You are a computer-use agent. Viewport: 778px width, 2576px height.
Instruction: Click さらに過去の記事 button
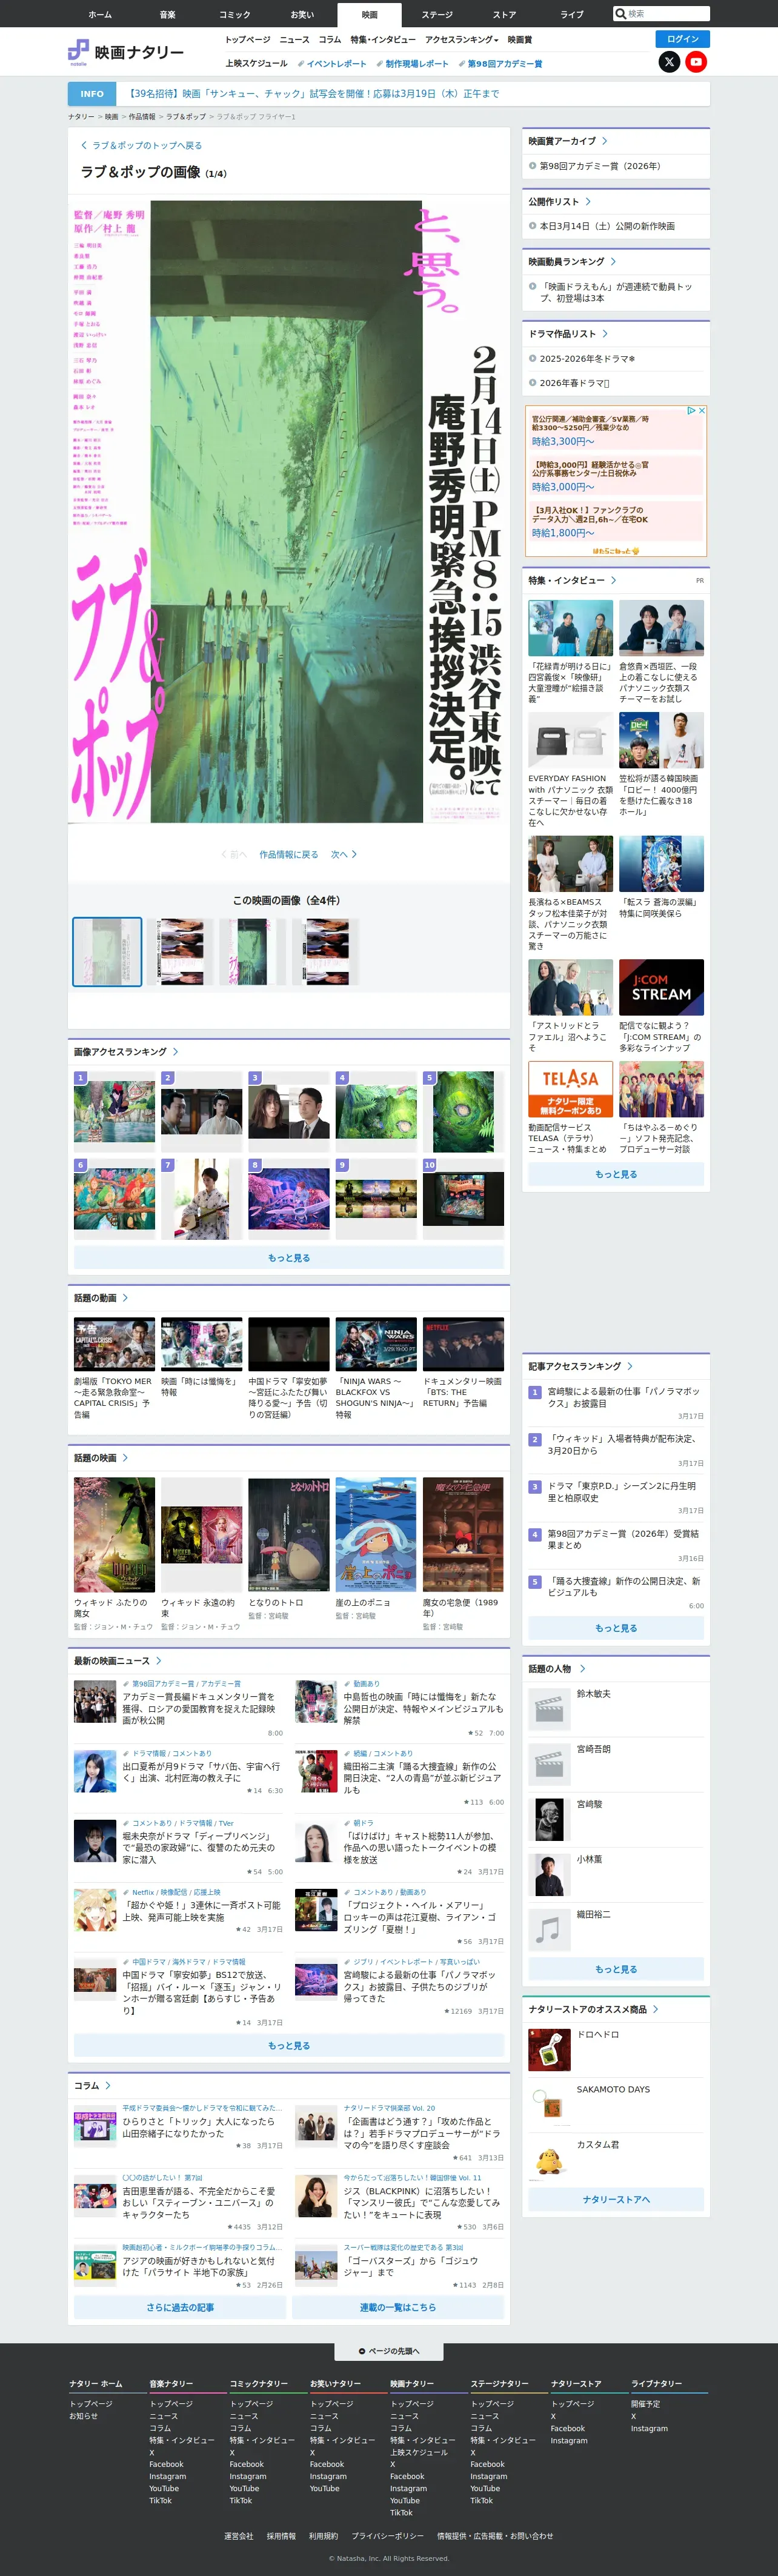[x=180, y=2307]
